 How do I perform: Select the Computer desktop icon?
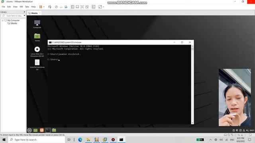pyautogui.click(x=37, y=24)
